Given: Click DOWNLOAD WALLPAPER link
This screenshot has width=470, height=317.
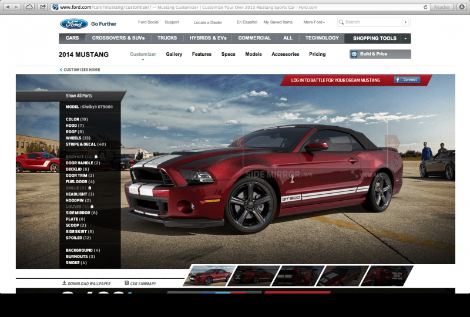Looking at the screenshot, I should pyautogui.click(x=86, y=283).
